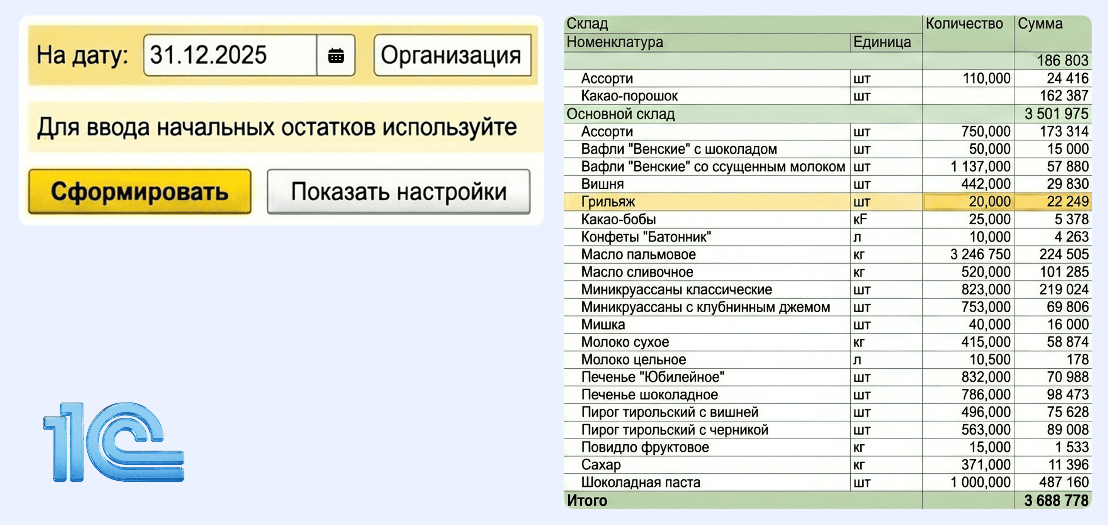Click the Масло пальмовое sum 224 505
Screen dimensions: 1108x525
[x=1052, y=255]
